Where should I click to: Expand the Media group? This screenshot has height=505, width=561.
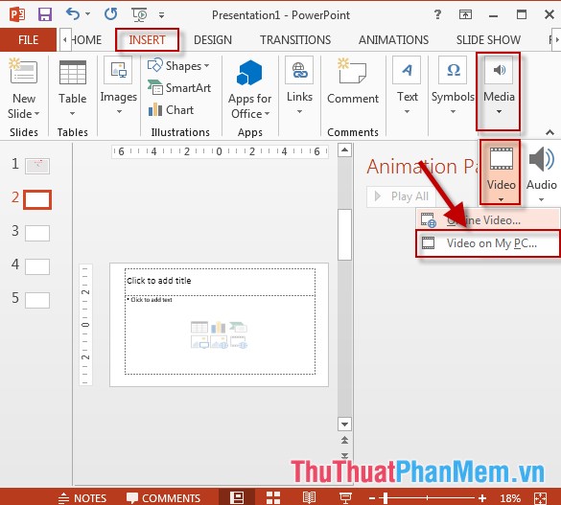coord(499,91)
